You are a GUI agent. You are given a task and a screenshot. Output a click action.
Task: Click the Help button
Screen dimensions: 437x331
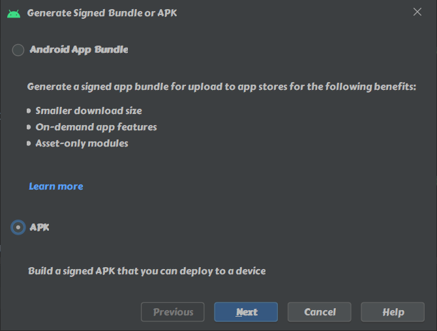(393, 312)
